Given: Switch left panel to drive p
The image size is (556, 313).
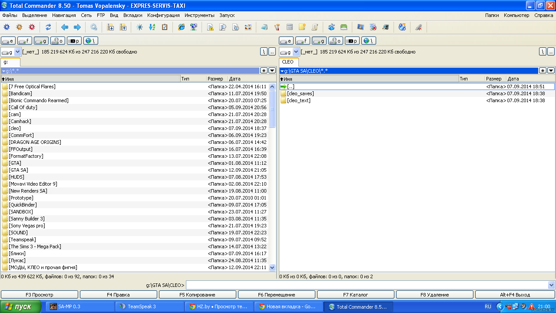Looking at the screenshot, I should (x=74, y=41).
